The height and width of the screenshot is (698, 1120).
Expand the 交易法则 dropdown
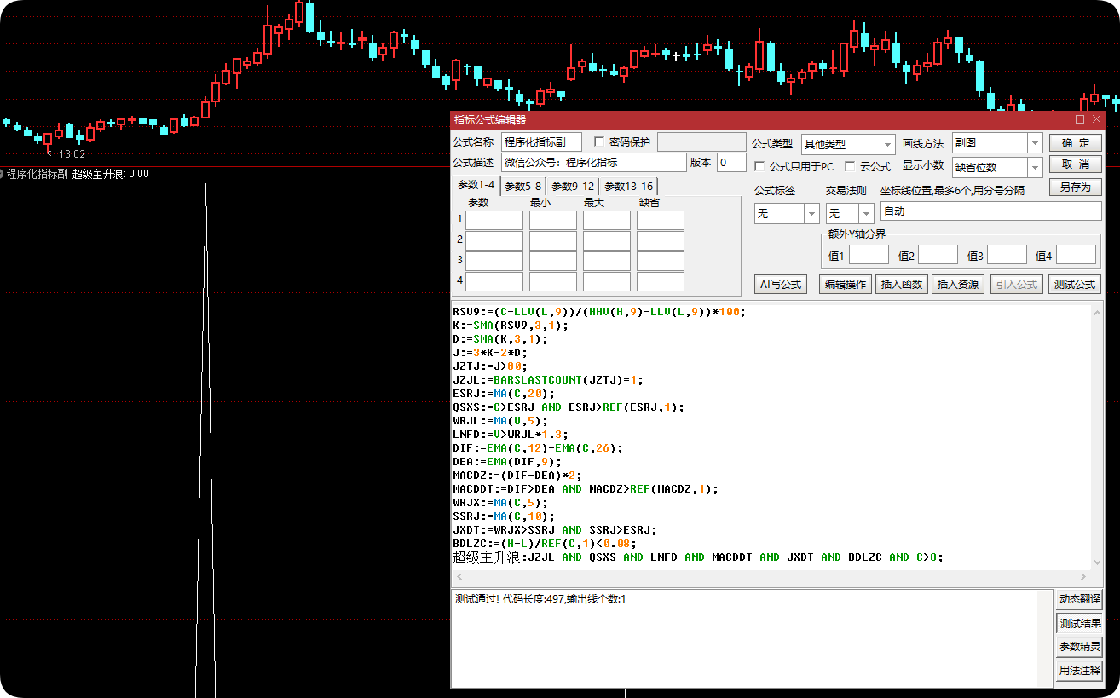(867, 213)
